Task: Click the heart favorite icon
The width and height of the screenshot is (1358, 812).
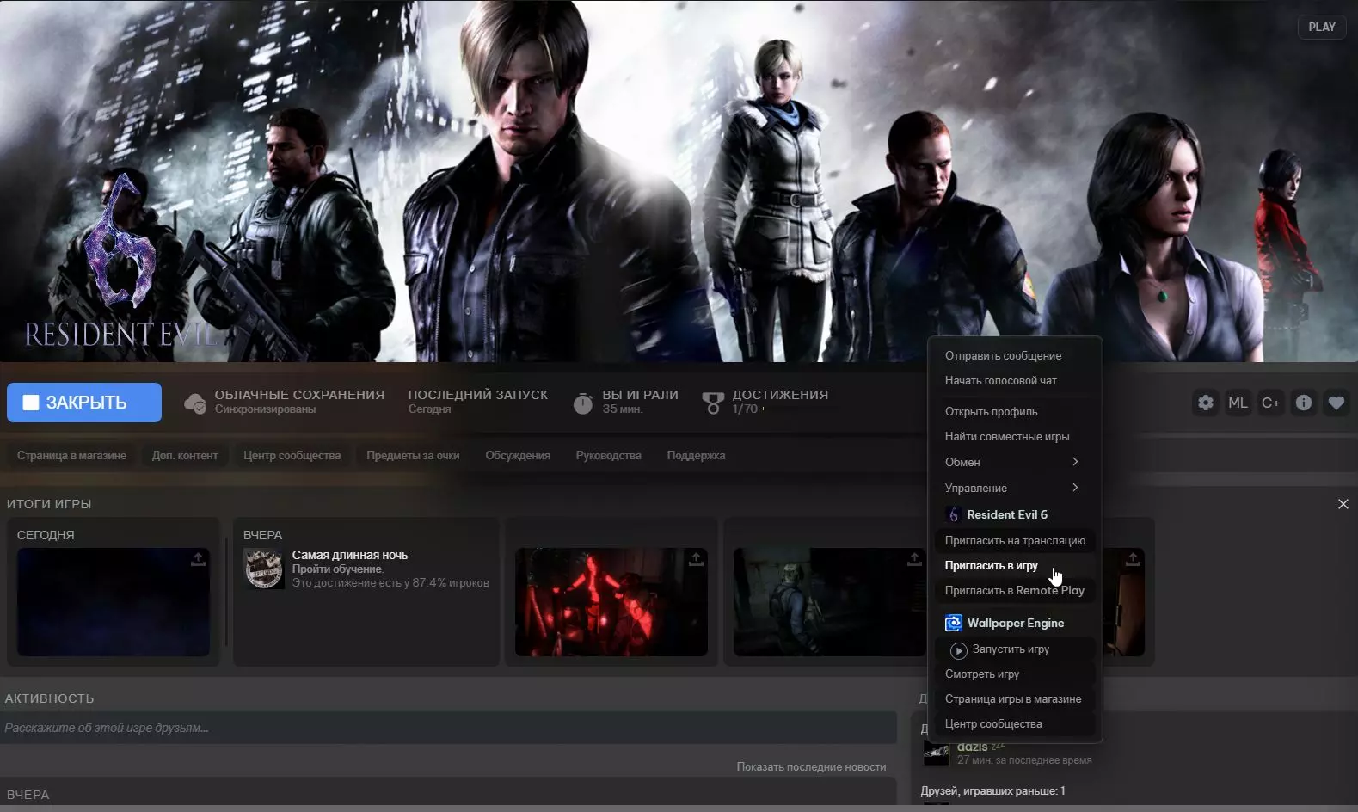Action: (x=1336, y=403)
